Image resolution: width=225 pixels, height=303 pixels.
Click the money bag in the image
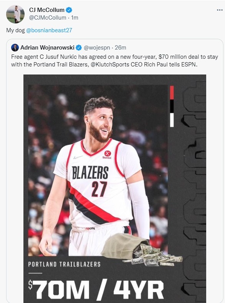[x=142, y=249]
